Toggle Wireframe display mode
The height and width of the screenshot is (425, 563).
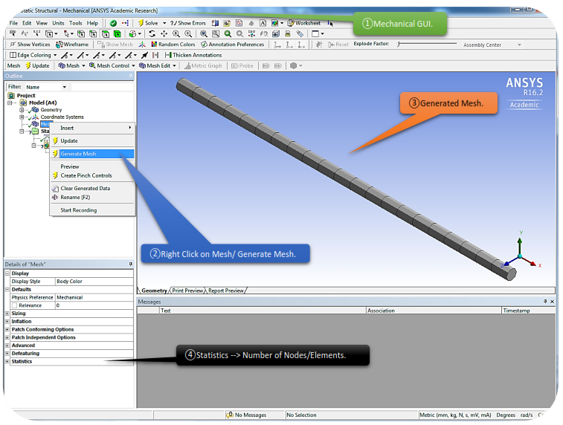(71, 45)
